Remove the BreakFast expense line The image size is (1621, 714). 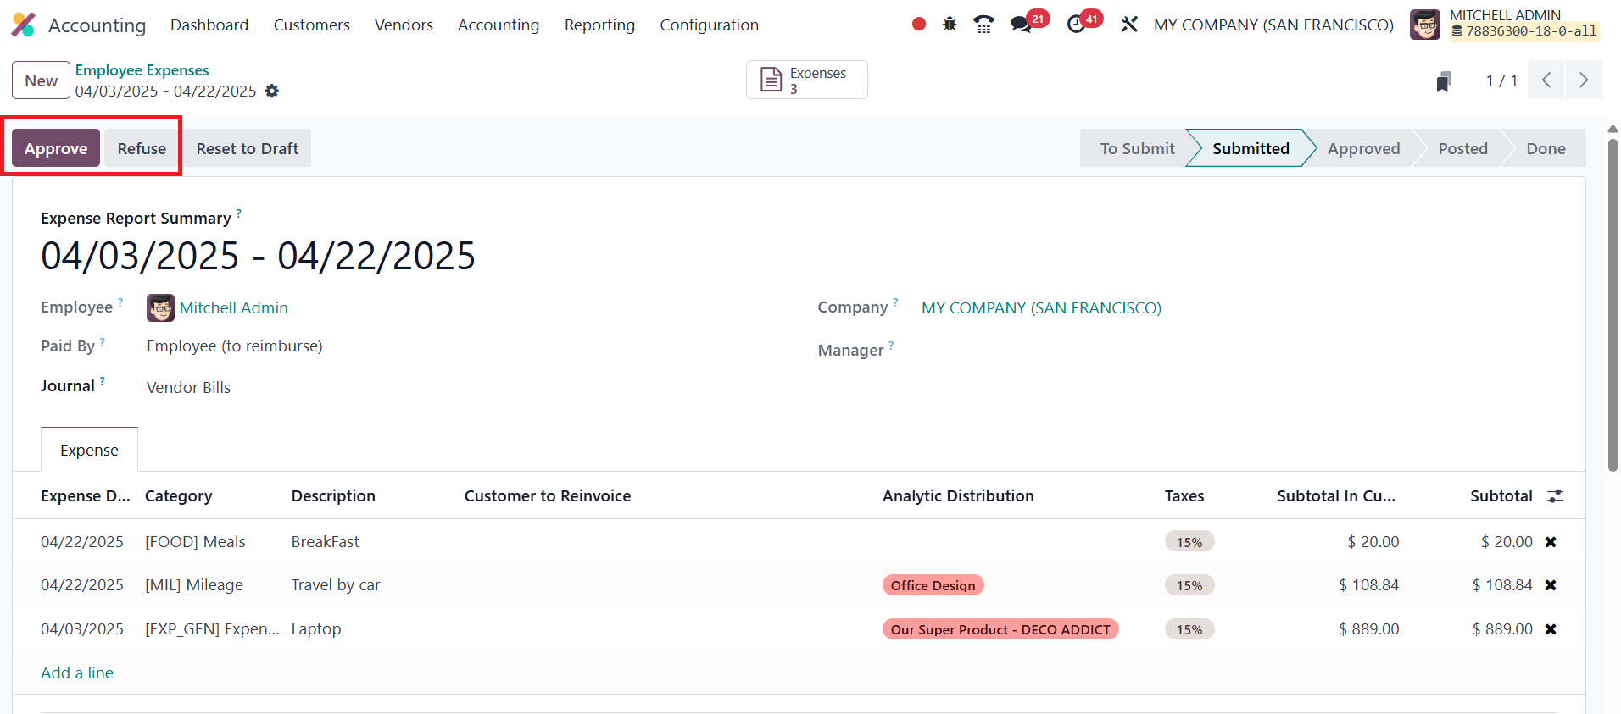[1551, 542]
